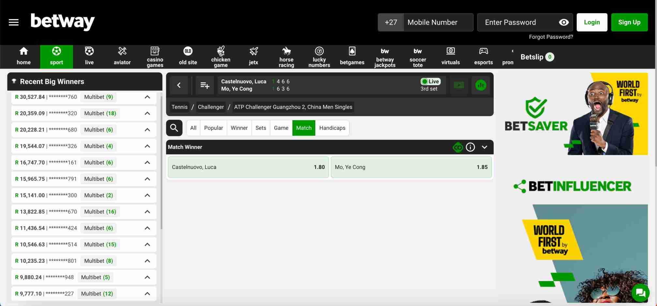The image size is (657, 306).
Task: Click the Login button
Action: pyautogui.click(x=592, y=22)
